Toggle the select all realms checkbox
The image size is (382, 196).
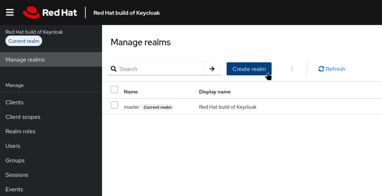tap(114, 89)
